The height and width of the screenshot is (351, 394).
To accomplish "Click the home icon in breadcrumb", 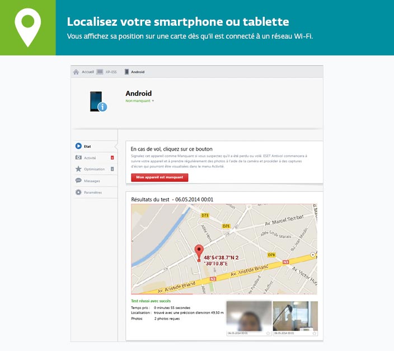I will coord(76,72).
